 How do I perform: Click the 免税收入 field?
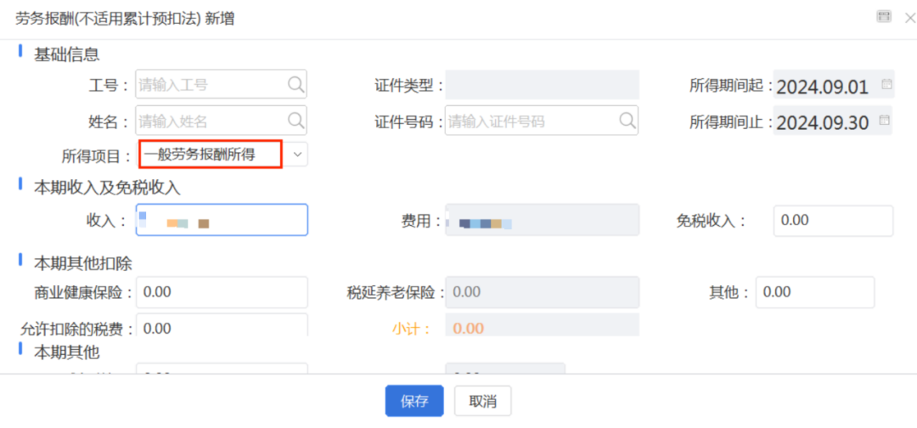pyautogui.click(x=834, y=221)
